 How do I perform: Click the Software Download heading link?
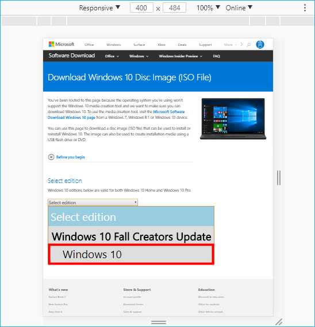(72, 56)
